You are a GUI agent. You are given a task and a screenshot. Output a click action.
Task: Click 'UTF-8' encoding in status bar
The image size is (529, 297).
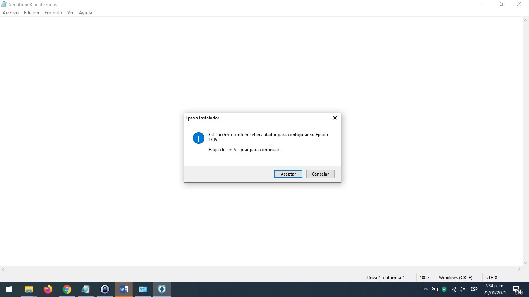(x=491, y=278)
